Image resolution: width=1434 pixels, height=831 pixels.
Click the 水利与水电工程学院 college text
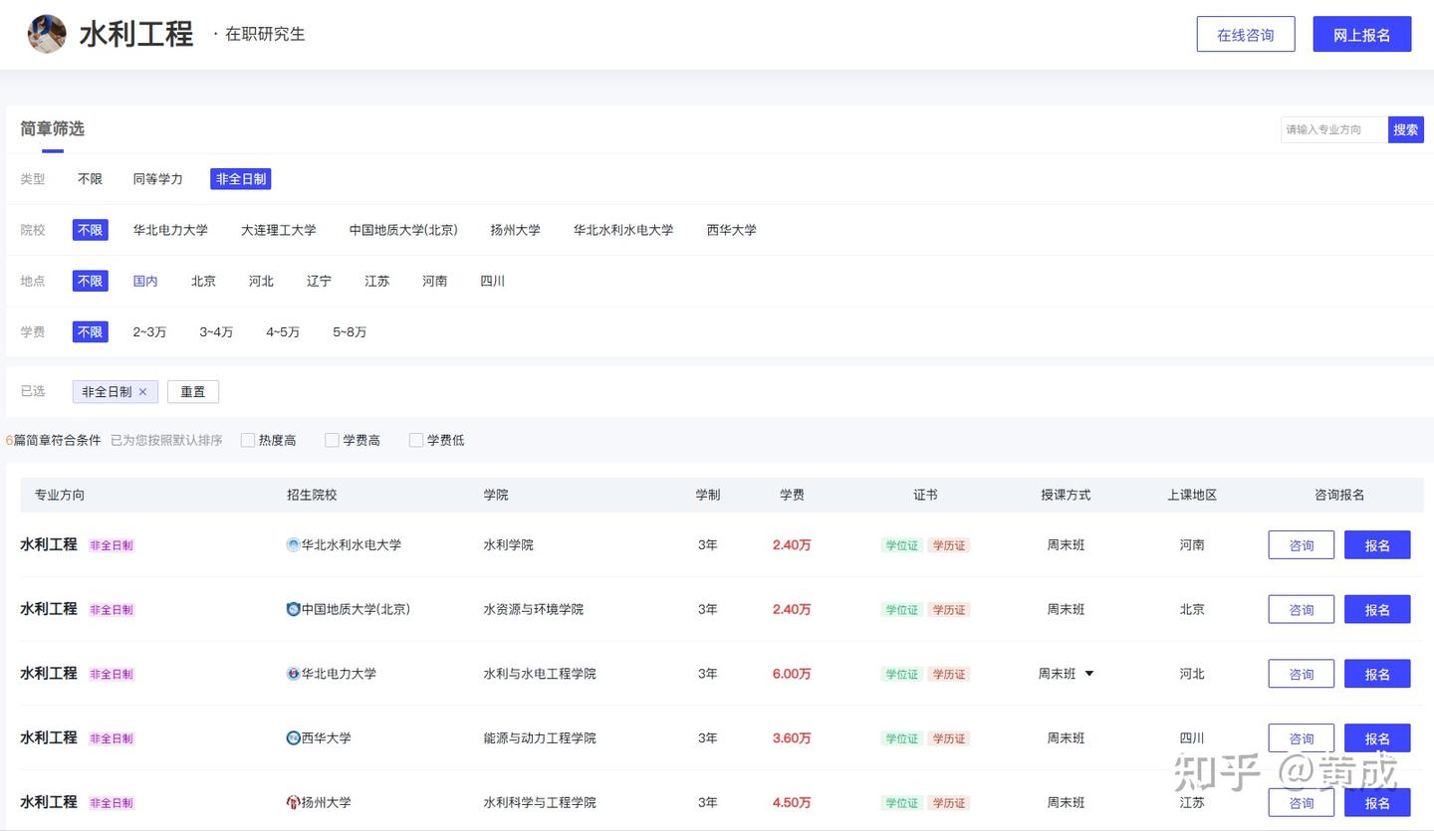[540, 674]
